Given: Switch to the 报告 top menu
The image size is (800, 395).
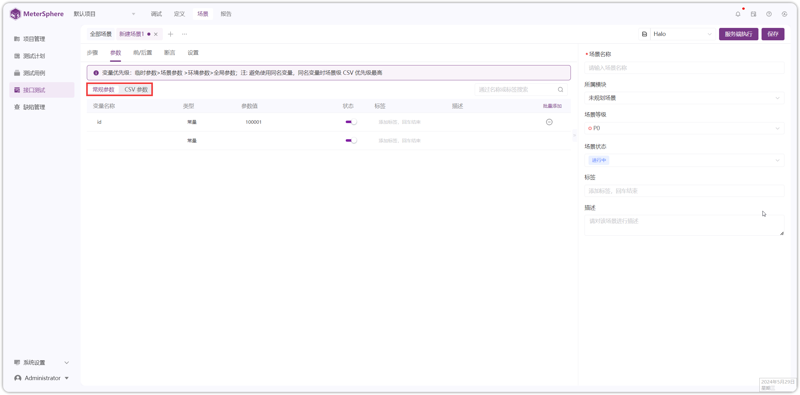Looking at the screenshot, I should click(226, 14).
